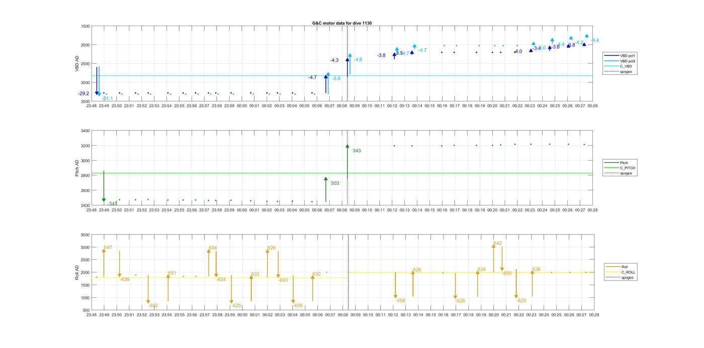
Task: Click the 'Pitch AD' y-axis label
Action: coord(77,168)
